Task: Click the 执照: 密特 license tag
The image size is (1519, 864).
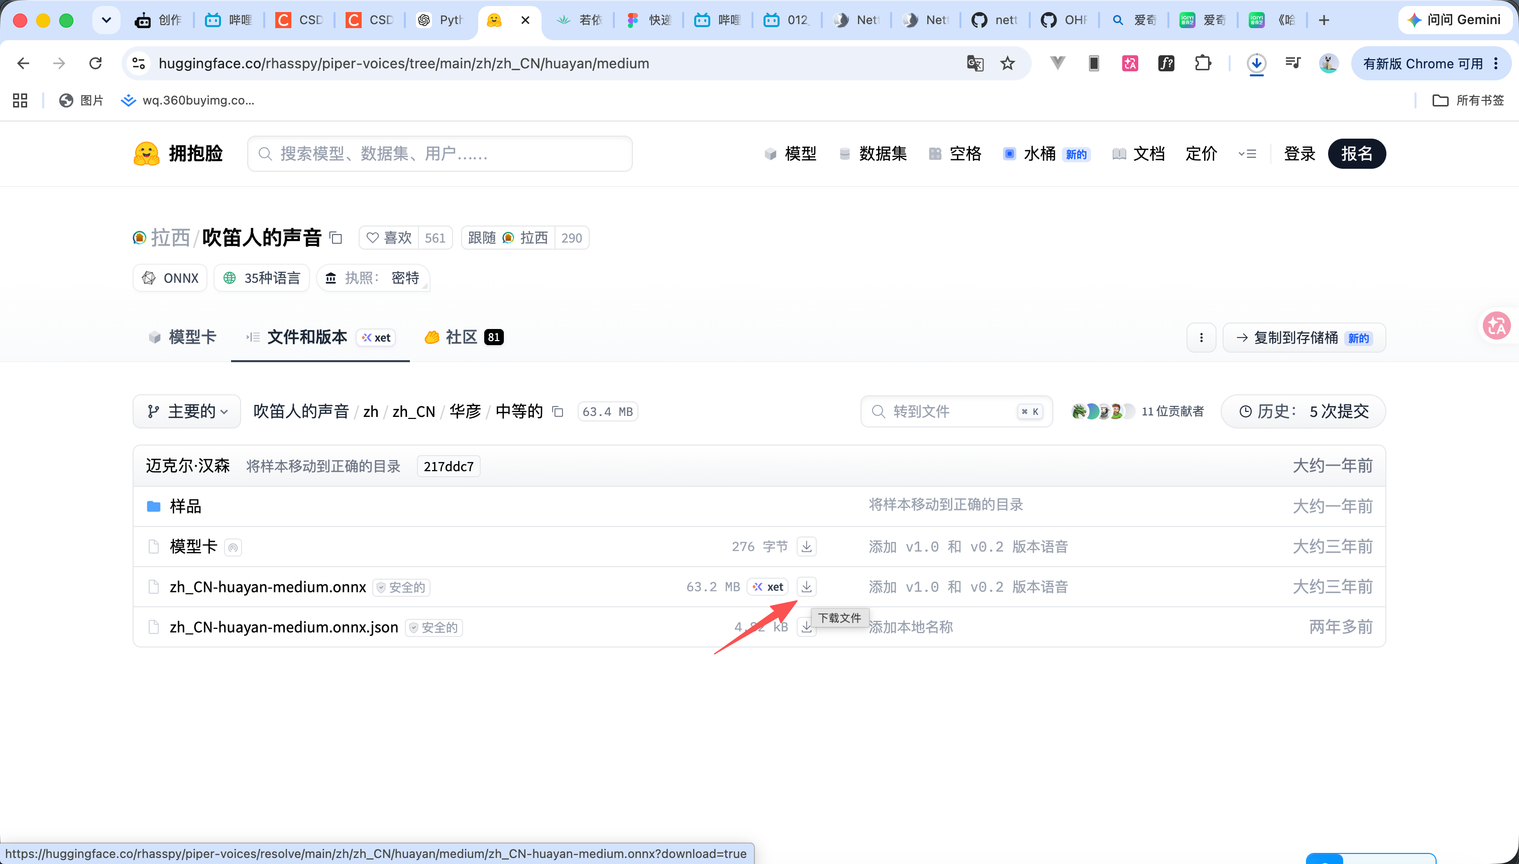Action: click(373, 278)
